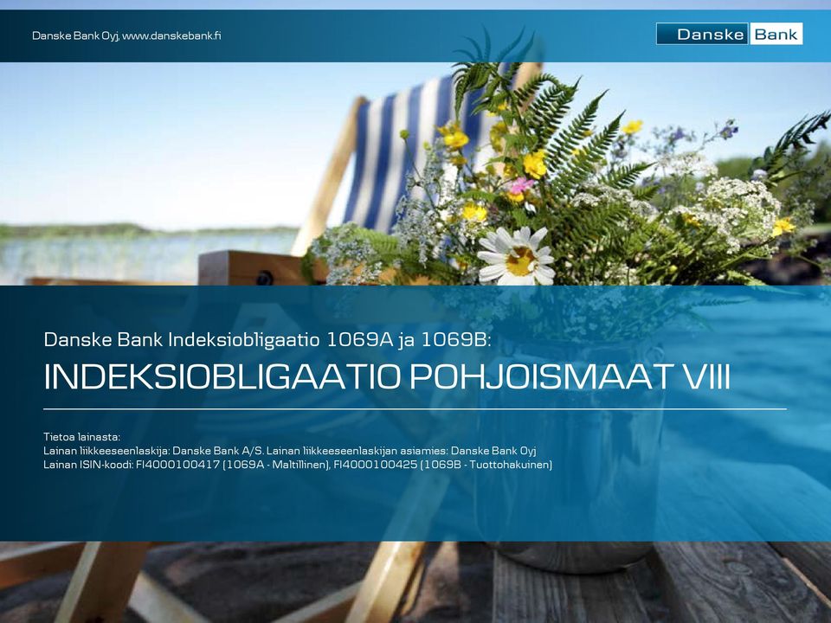Click the 'Danske Bank Oyj, www.danskebank.fi' header text
The height and width of the screenshot is (623, 831).
[126, 35]
